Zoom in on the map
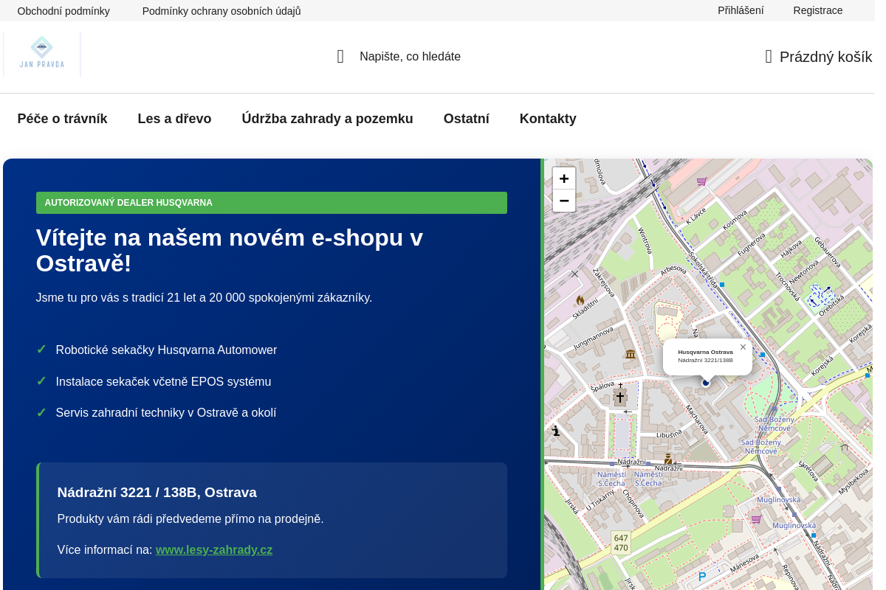 point(564,178)
